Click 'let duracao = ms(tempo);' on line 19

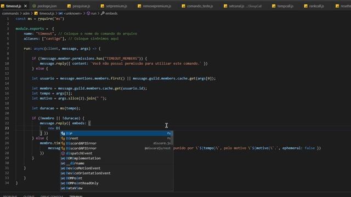(56, 108)
